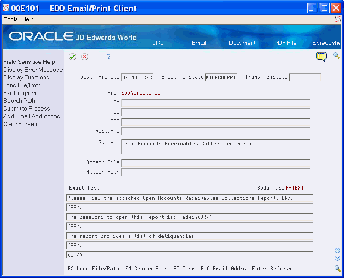Click the Trans Template input field
This screenshot has width=344, height=278.
click(x=305, y=77)
